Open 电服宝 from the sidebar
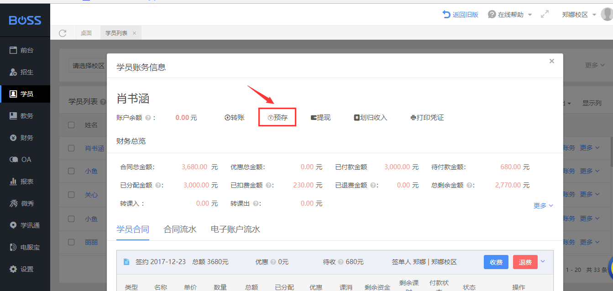This screenshot has width=613, height=291. 25,247
